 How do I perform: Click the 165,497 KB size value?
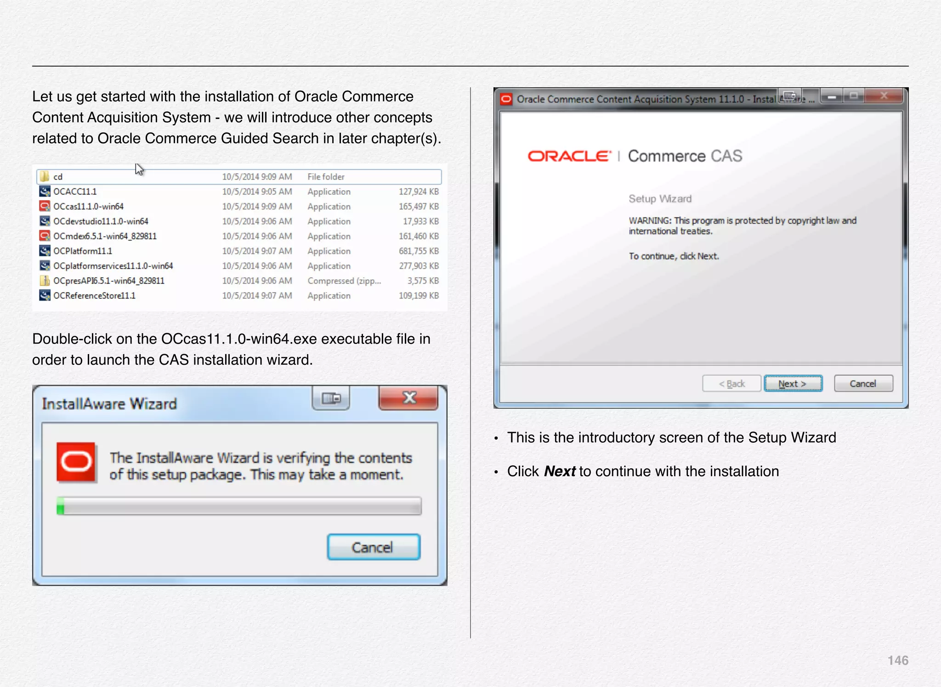pos(419,207)
